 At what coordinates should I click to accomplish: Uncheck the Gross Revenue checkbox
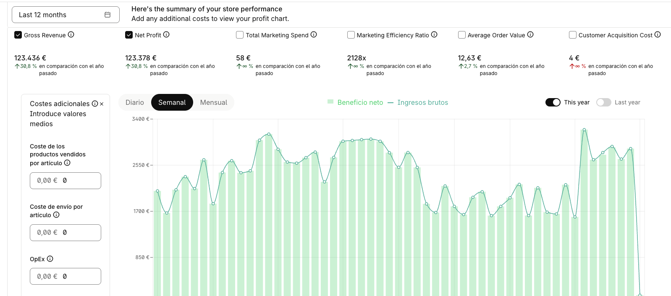[x=18, y=35]
